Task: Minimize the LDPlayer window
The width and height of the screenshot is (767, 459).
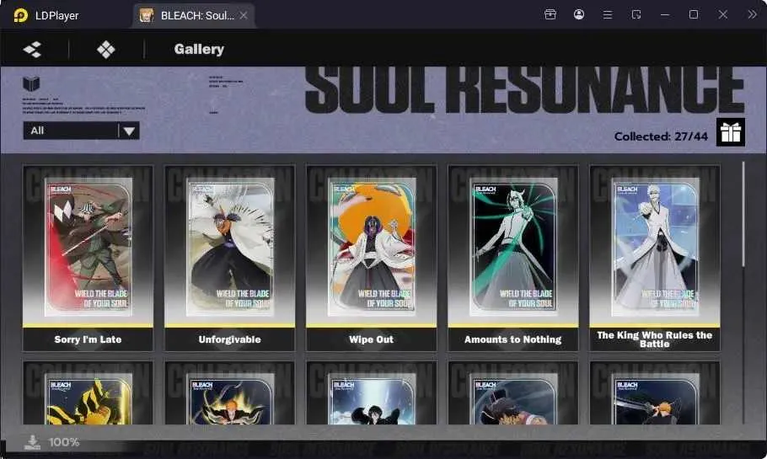Action: pos(665,14)
